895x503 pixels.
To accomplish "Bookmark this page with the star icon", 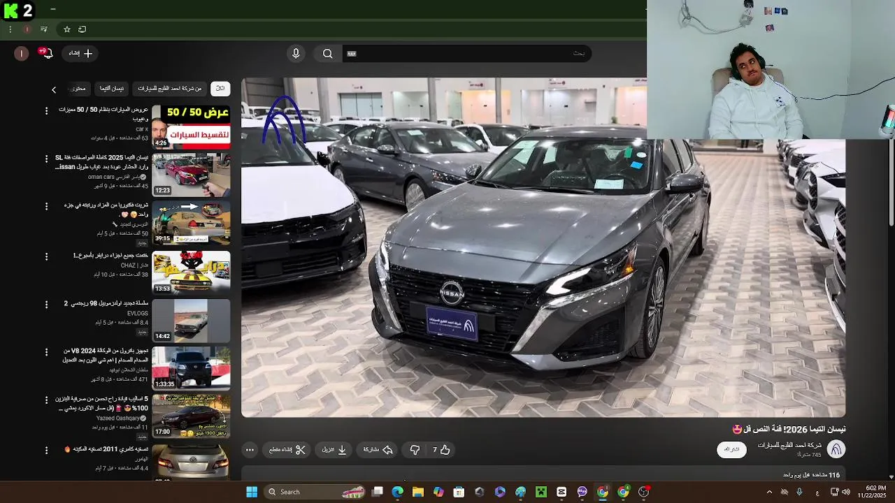I will coord(67,29).
